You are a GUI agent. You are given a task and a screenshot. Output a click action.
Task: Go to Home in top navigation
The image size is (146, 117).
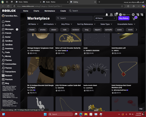tap(26, 11)
